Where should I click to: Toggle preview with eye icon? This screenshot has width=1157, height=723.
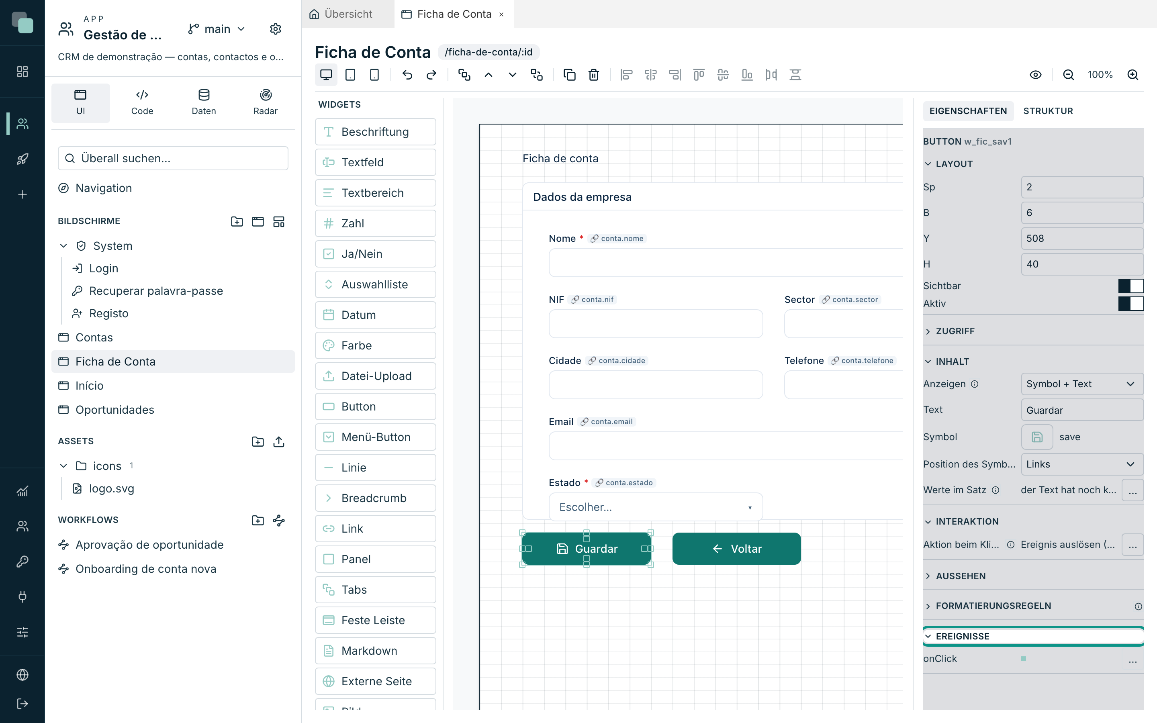click(1036, 75)
